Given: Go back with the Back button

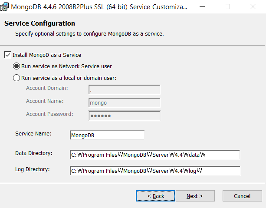Looking at the screenshot, I should [x=155, y=196].
